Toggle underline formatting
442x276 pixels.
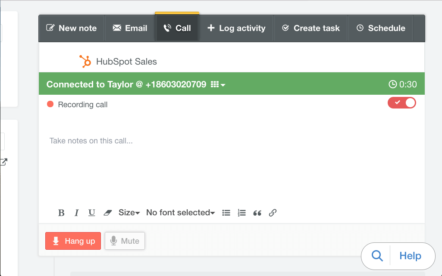[x=91, y=212]
